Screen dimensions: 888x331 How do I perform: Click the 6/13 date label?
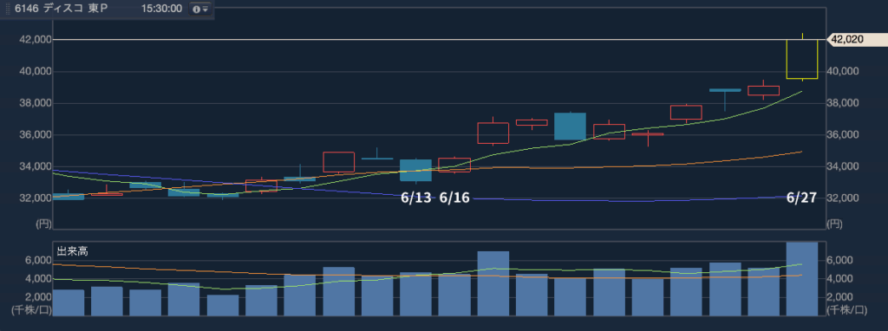click(x=416, y=198)
